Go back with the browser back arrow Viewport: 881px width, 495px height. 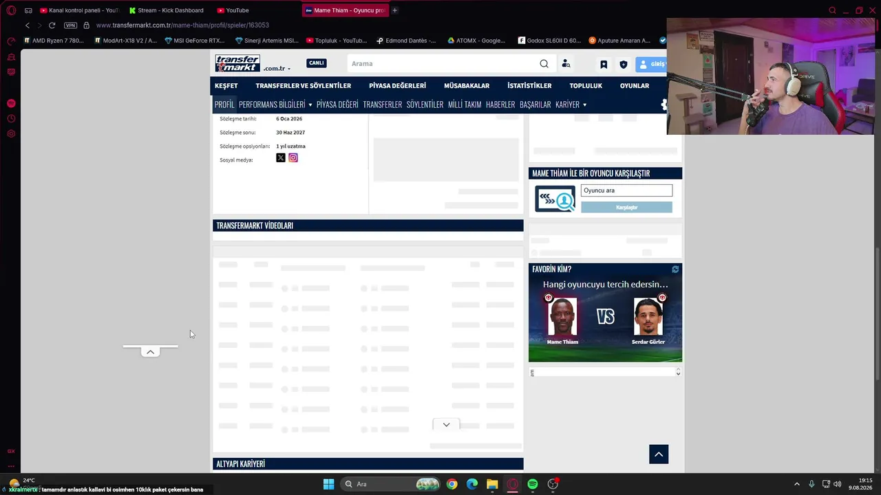tap(28, 25)
